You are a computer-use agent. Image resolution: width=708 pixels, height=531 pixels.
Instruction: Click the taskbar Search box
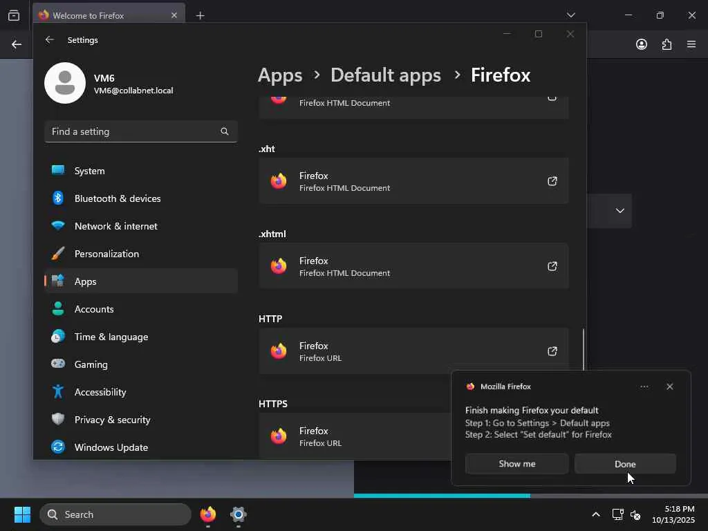point(115,514)
